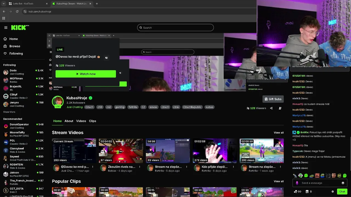Open BrajenIRL channel in Following
Image resolution: width=351 pixels, height=197 pixels.
(23, 88)
